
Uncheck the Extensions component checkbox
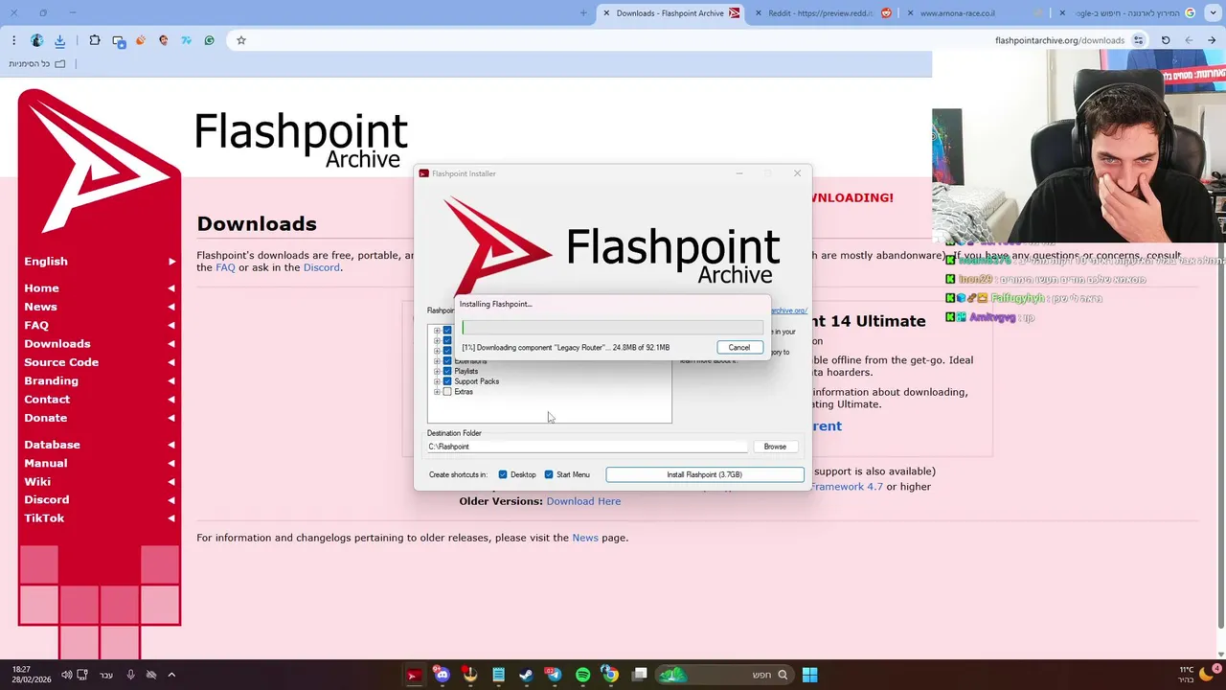tap(447, 360)
